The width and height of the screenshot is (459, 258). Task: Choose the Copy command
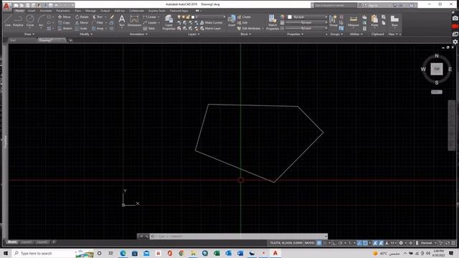[64, 22]
